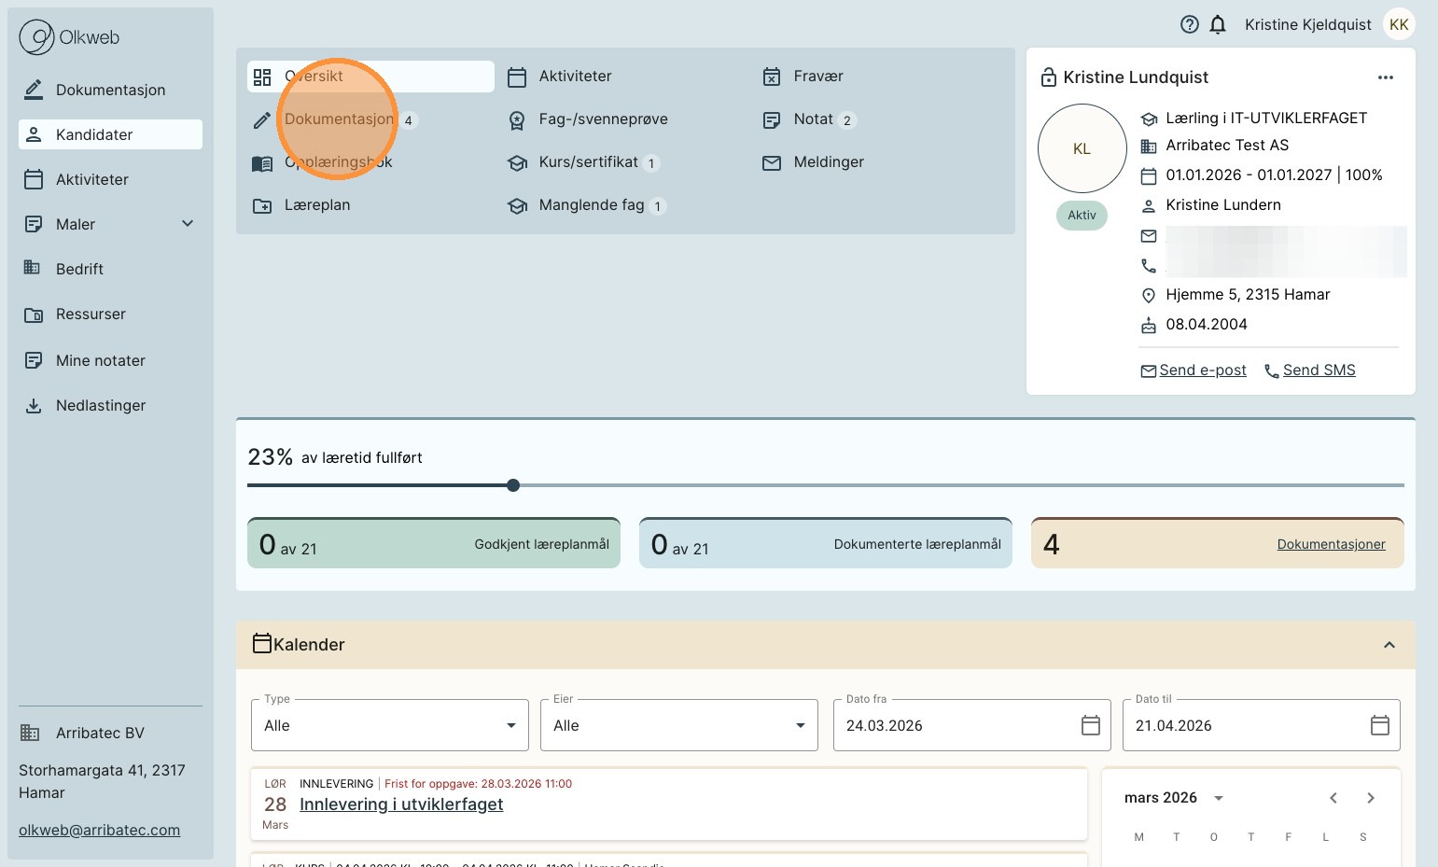Click the calendar icon in Dato fra field
Screen dimensions: 1438x867
[x=1090, y=725]
